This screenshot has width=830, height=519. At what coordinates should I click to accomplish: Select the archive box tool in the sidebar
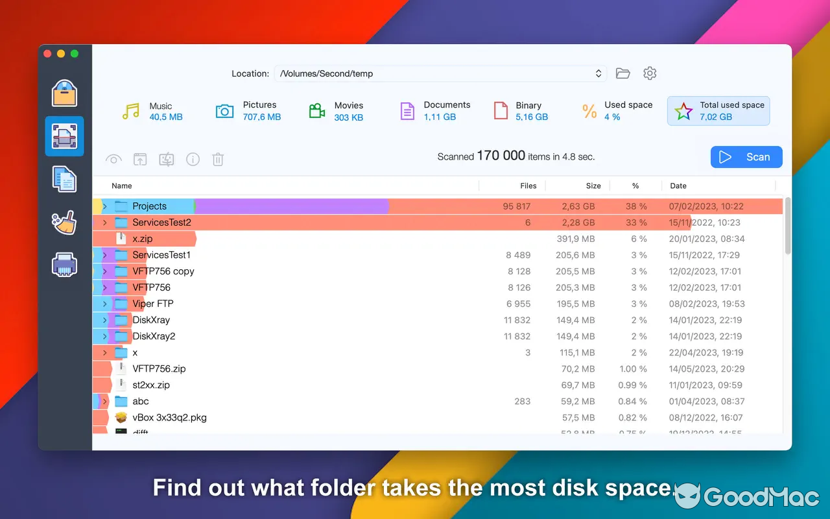coord(65,93)
